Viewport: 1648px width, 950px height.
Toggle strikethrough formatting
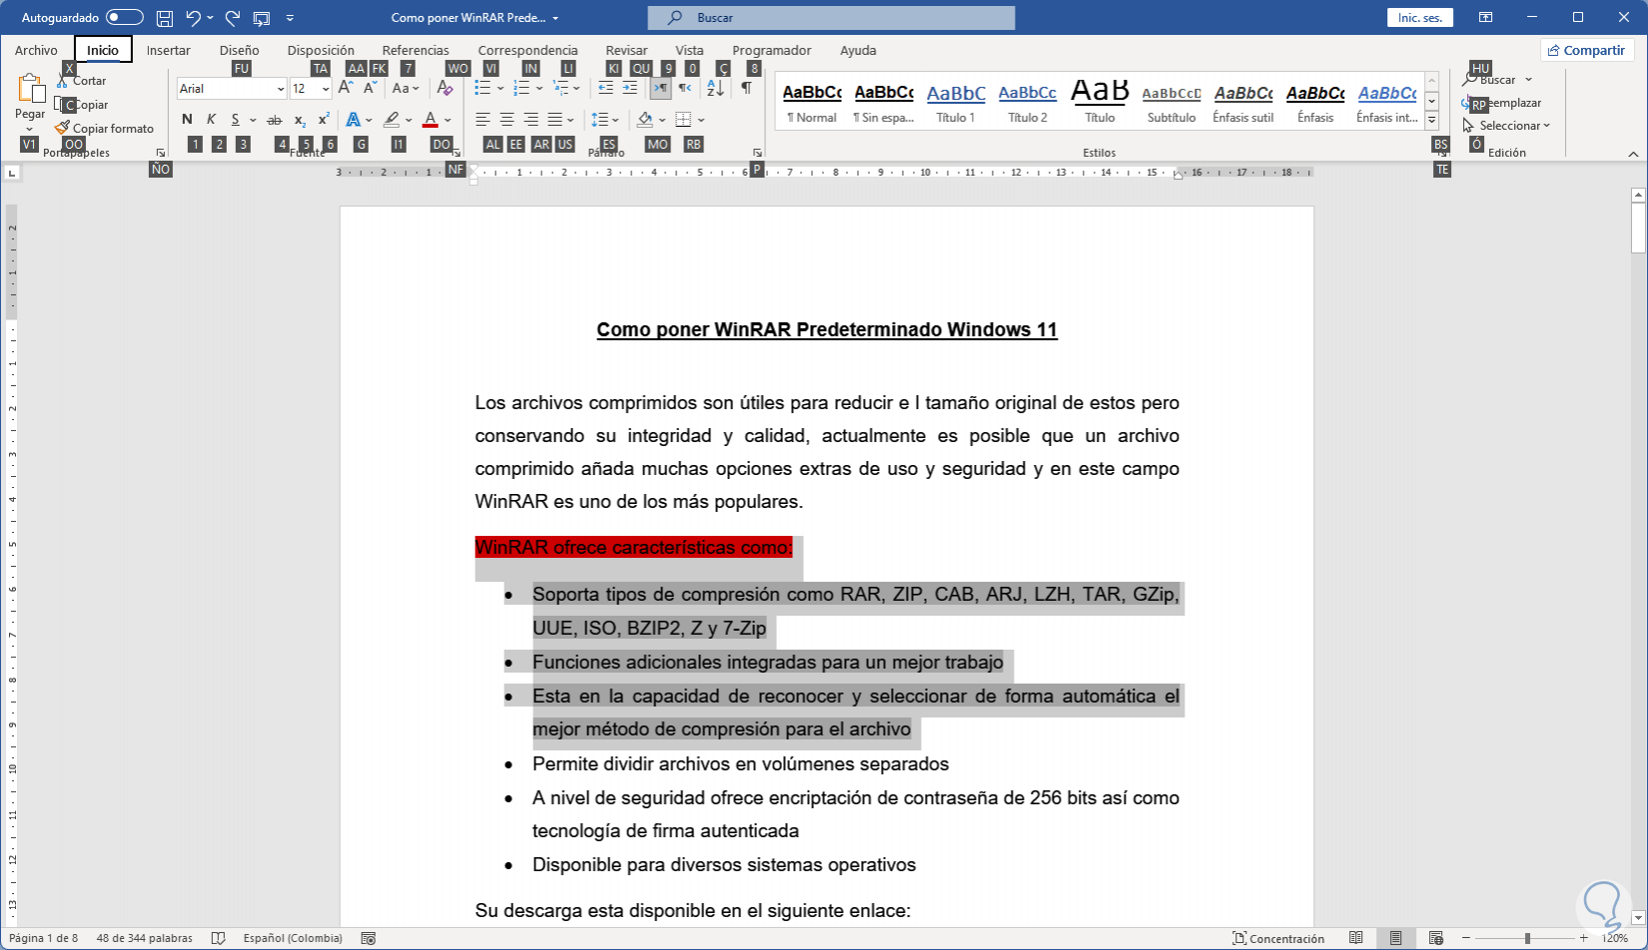pyautogui.click(x=275, y=120)
